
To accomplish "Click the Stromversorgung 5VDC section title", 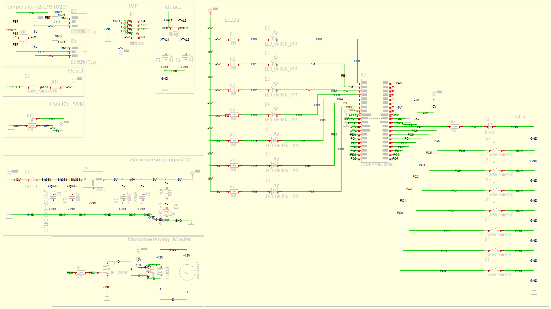I will coord(161,160).
